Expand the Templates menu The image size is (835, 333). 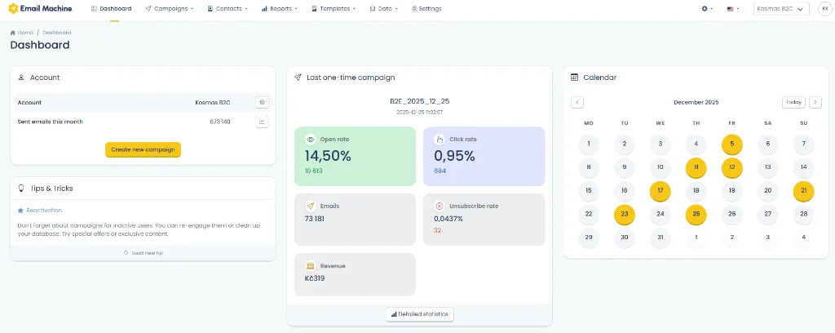click(334, 8)
